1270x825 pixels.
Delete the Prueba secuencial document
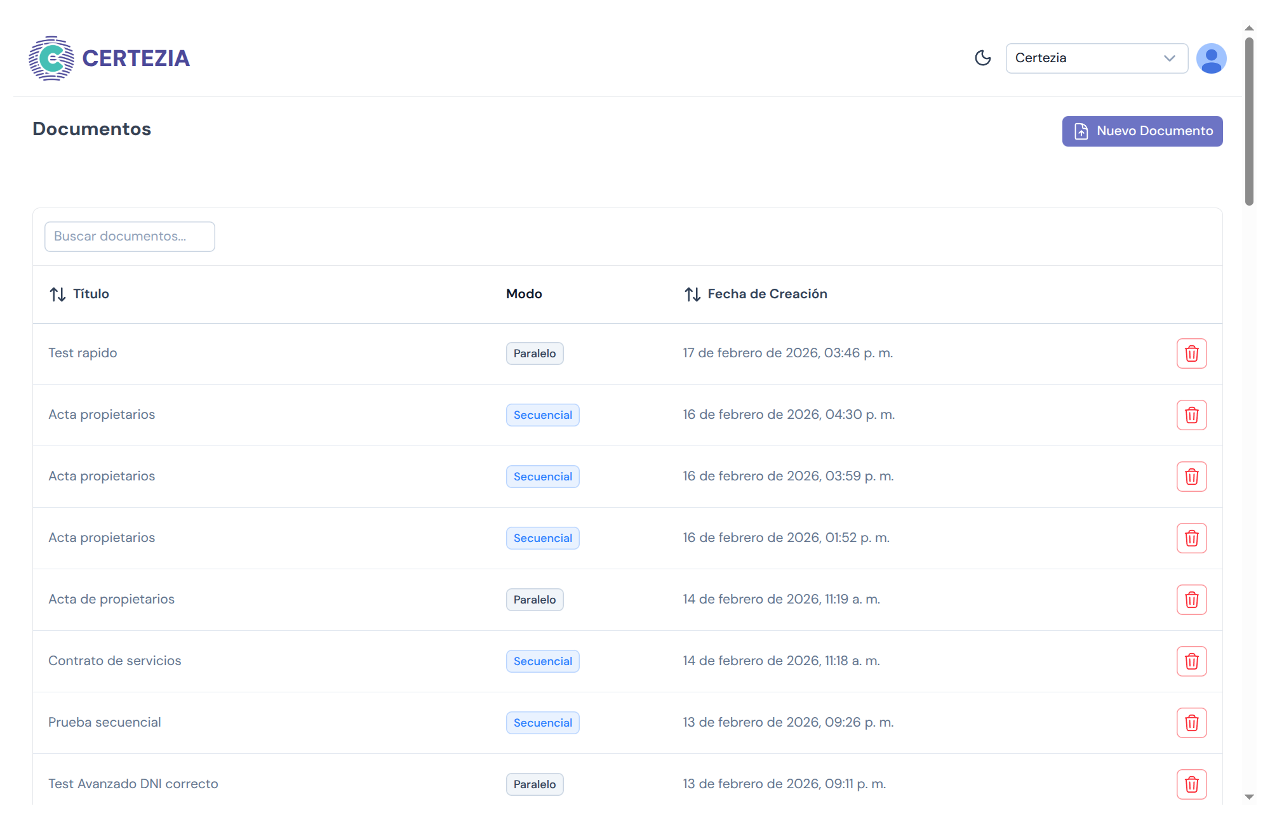click(x=1191, y=723)
